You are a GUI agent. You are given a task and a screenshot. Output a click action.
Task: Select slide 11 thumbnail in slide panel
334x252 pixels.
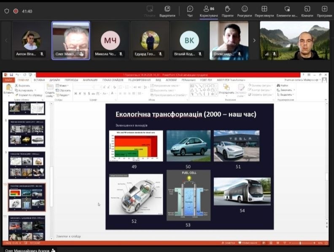[x=27, y=228]
